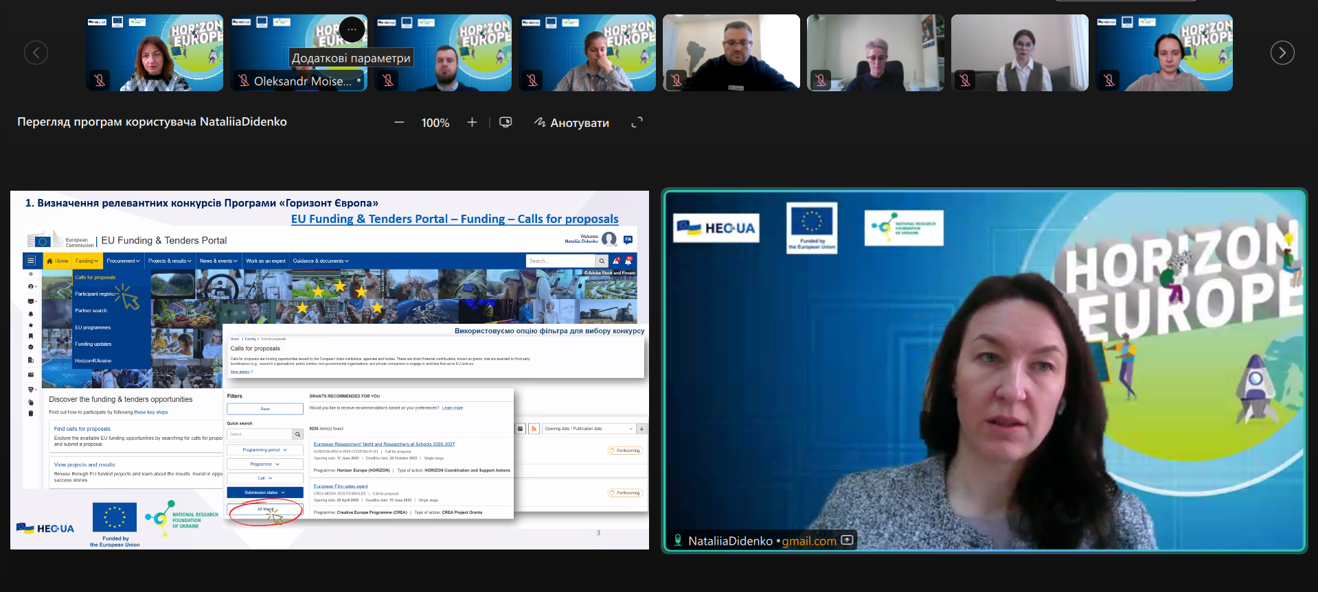Expand the Submission status filter dropdown
This screenshot has width=1318, height=592.
(264, 493)
